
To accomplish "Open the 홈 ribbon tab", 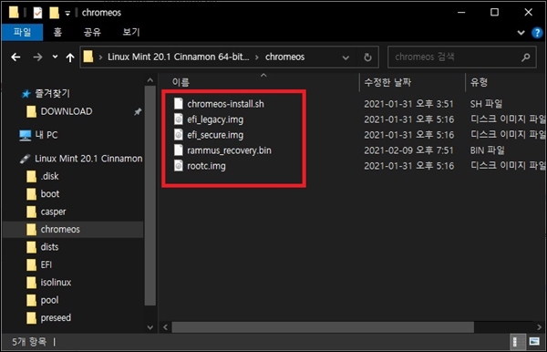I will pyautogui.click(x=57, y=32).
